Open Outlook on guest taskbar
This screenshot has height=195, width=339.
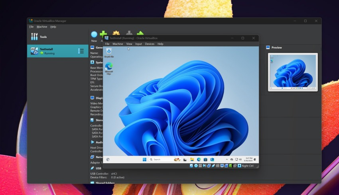(x=212, y=160)
